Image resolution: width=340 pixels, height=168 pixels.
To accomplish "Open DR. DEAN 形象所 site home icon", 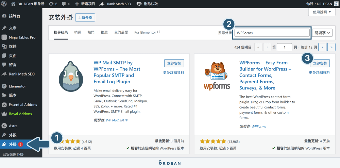I will pos(14,4).
